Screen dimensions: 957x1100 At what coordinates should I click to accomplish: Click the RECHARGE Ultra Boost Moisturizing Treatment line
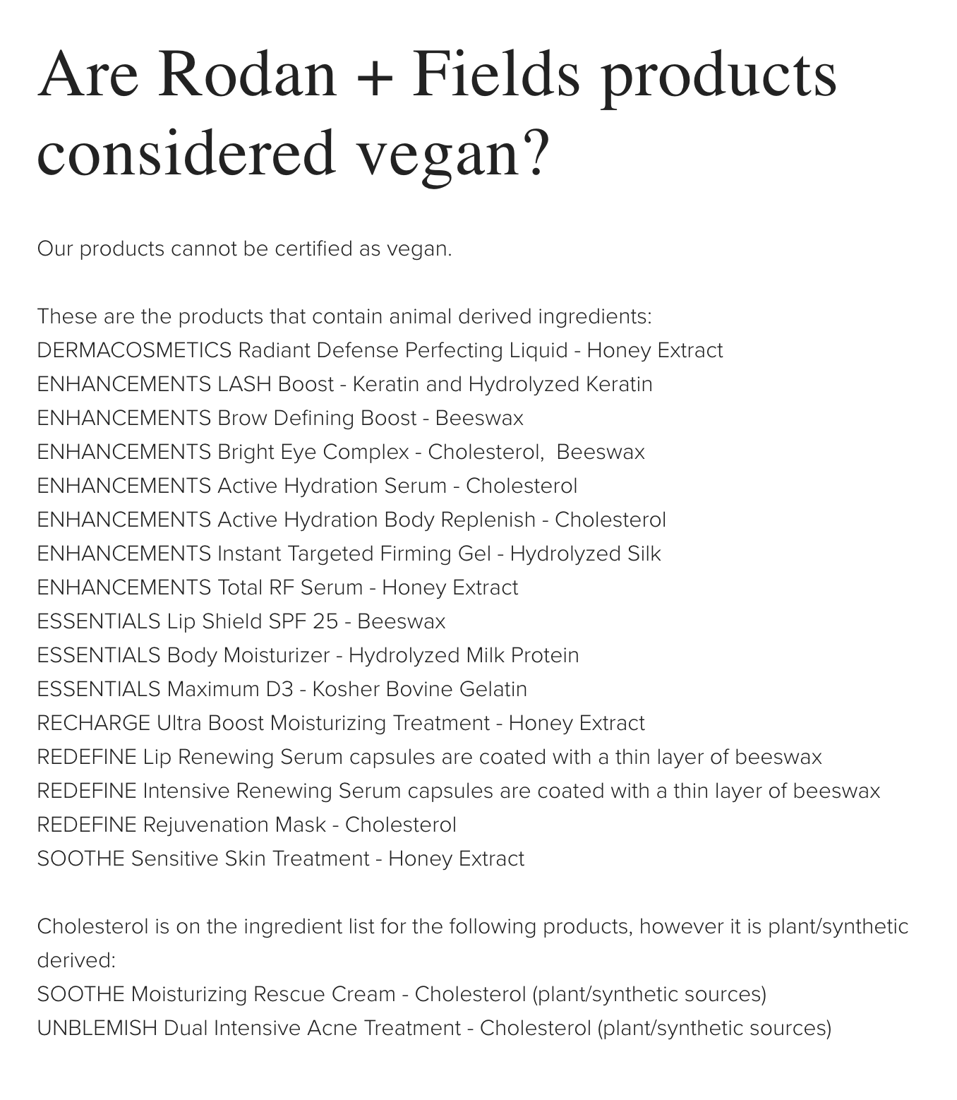click(x=341, y=724)
